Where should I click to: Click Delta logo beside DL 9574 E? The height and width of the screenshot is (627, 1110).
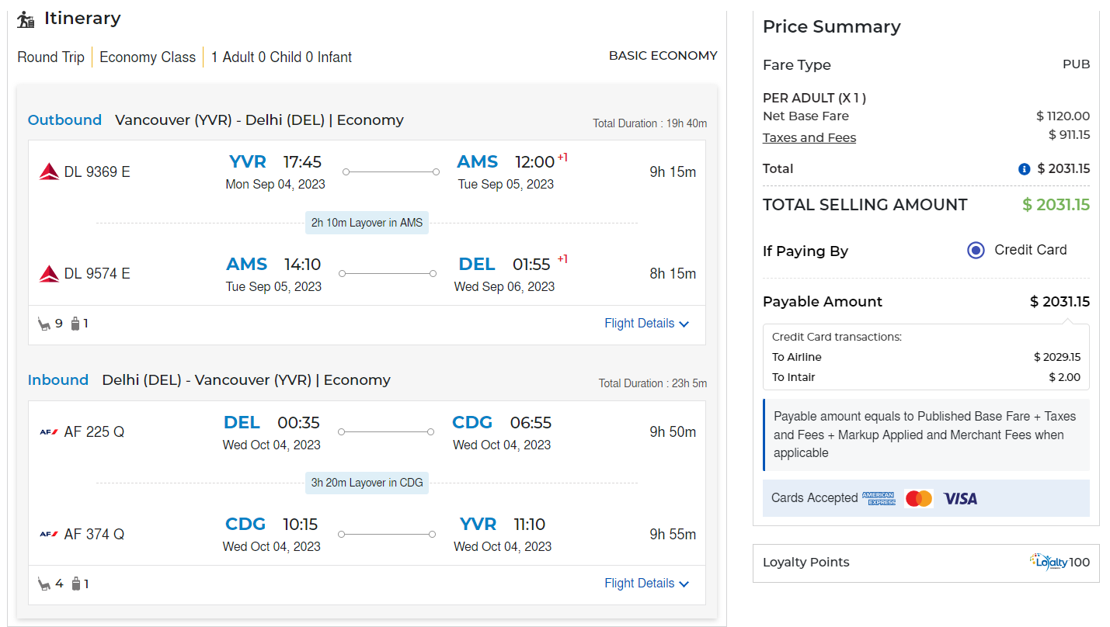(49, 273)
